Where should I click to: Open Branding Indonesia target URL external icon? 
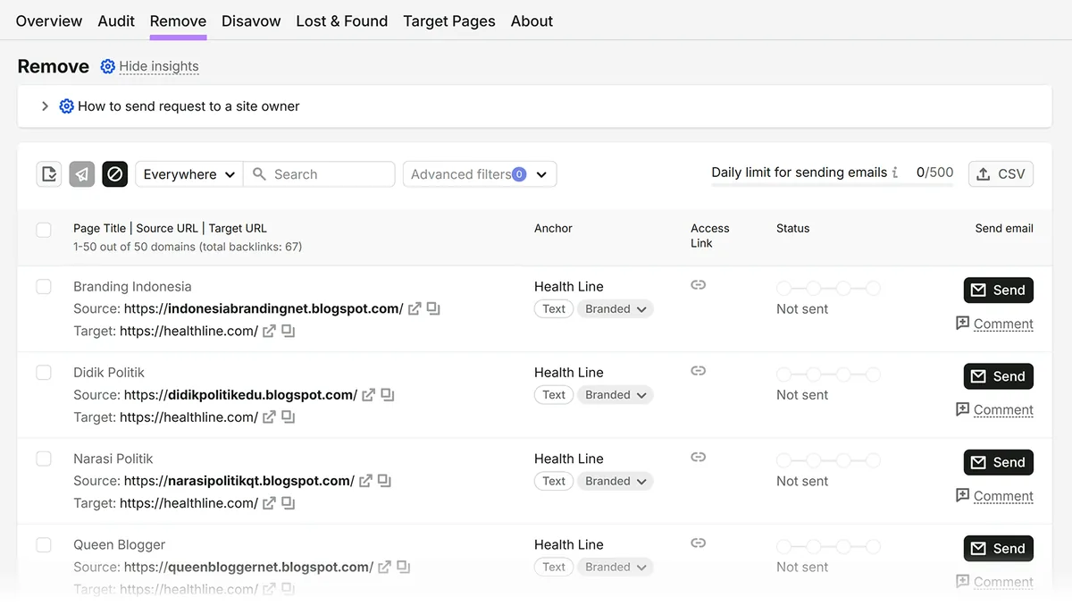click(x=270, y=331)
